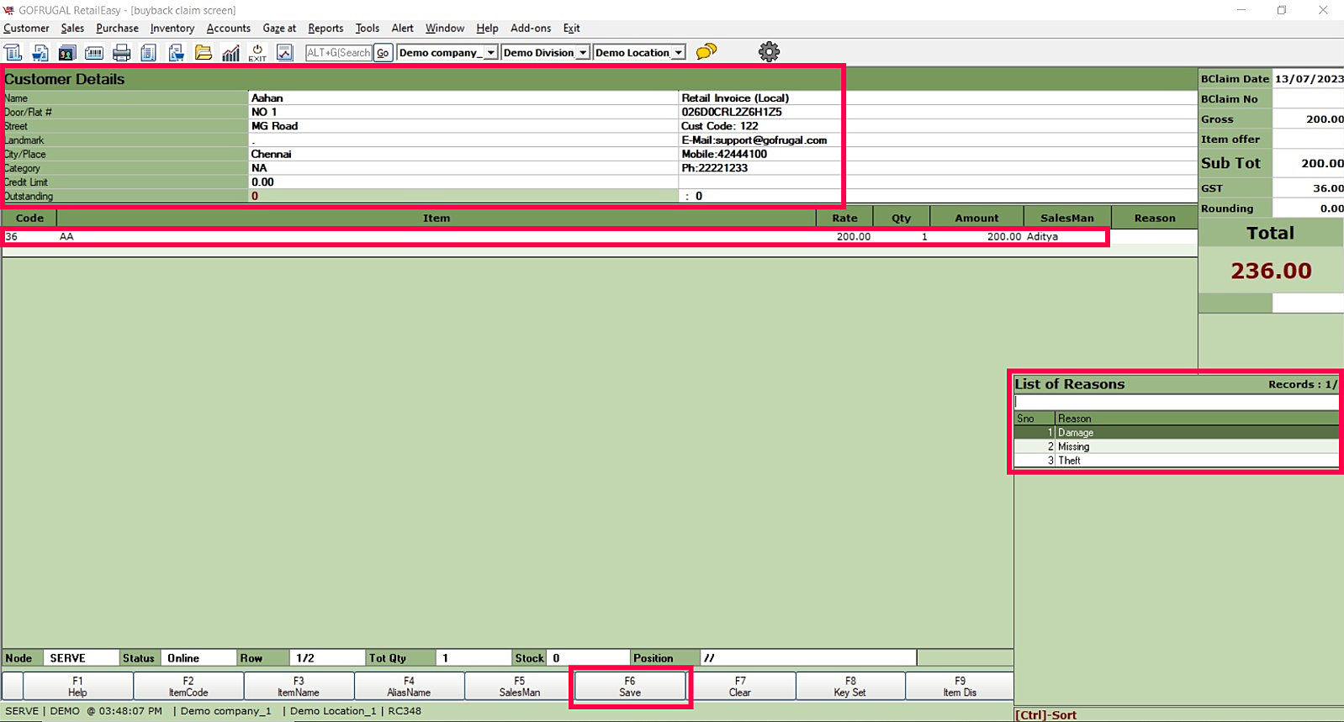
Task: Click the line graph report toolbar icon
Action: [285, 52]
